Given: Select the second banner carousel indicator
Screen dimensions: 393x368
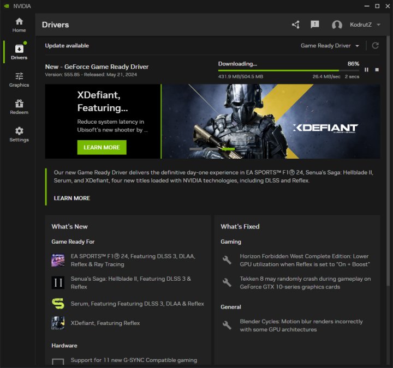Looking at the screenshot, I should click(x=212, y=149).
